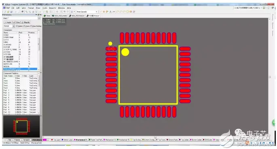Open the Project menu

pos(31,8)
